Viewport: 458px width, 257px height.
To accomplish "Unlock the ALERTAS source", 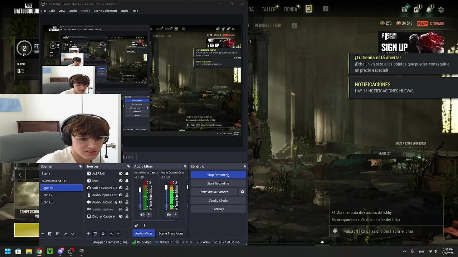I will coord(127,173).
